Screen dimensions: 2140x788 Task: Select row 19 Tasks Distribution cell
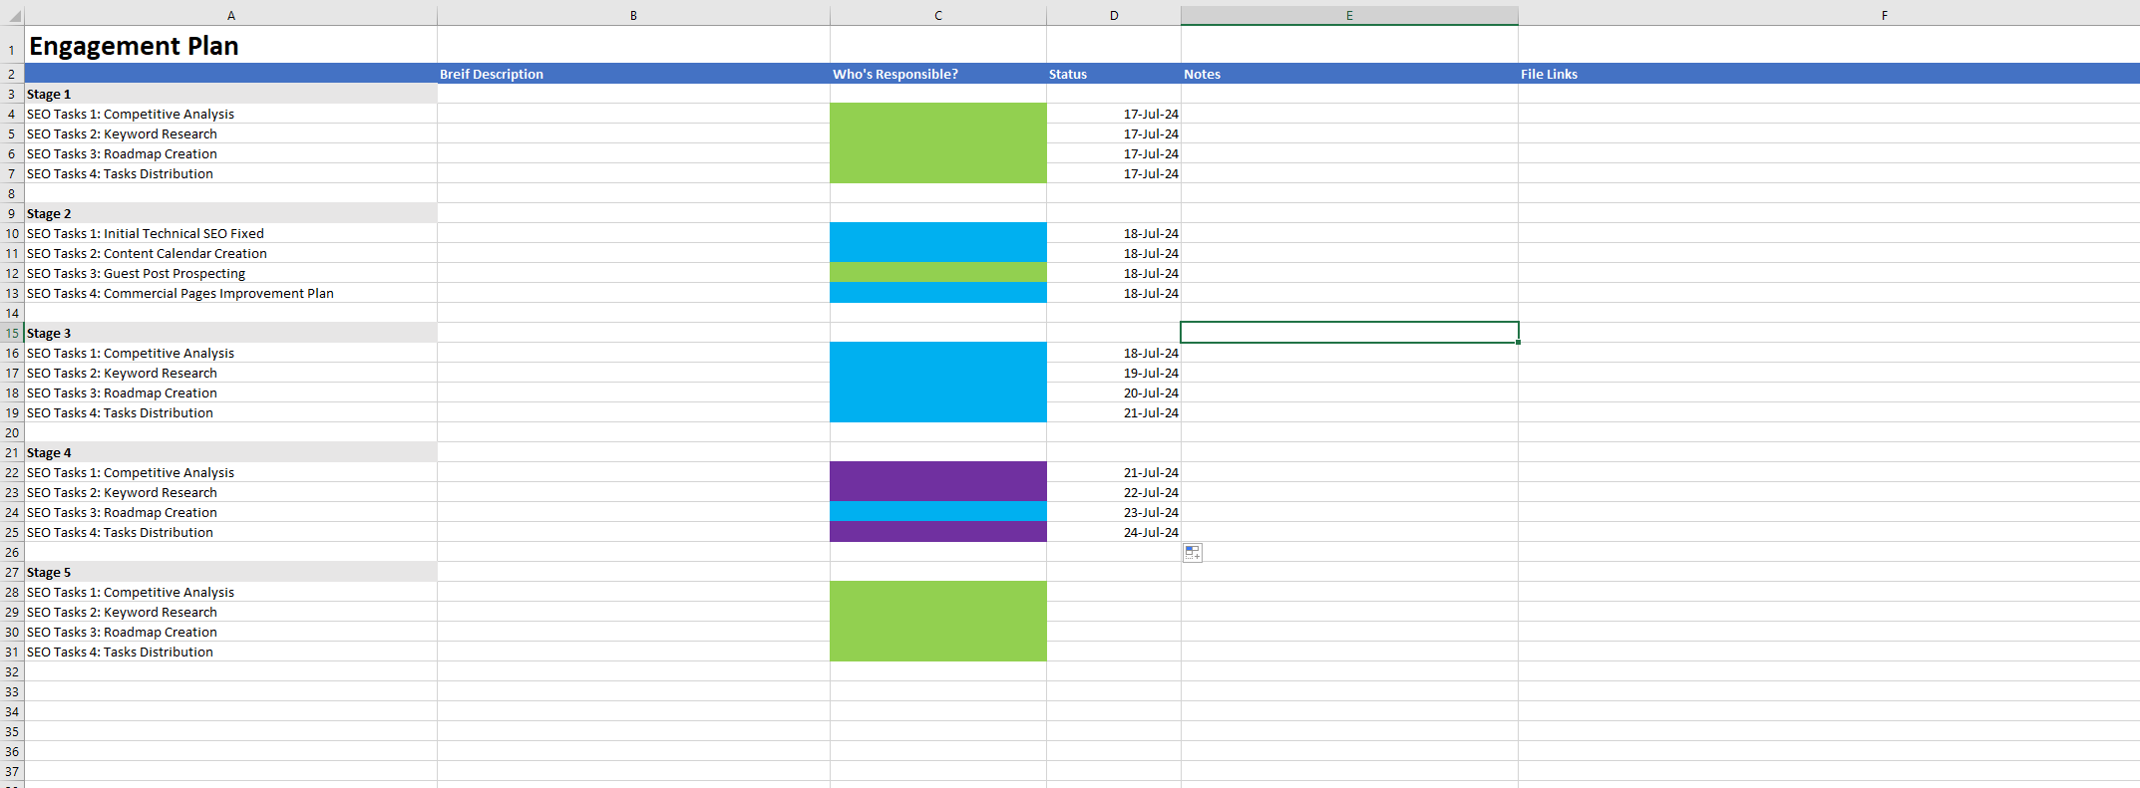click(x=231, y=412)
